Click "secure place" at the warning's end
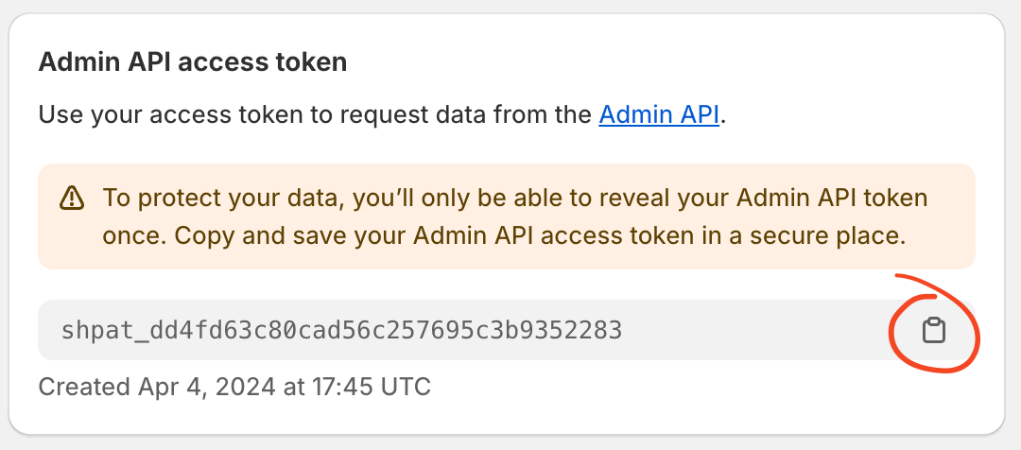Image resolution: width=1021 pixels, height=450 pixels. pyautogui.click(x=832, y=236)
